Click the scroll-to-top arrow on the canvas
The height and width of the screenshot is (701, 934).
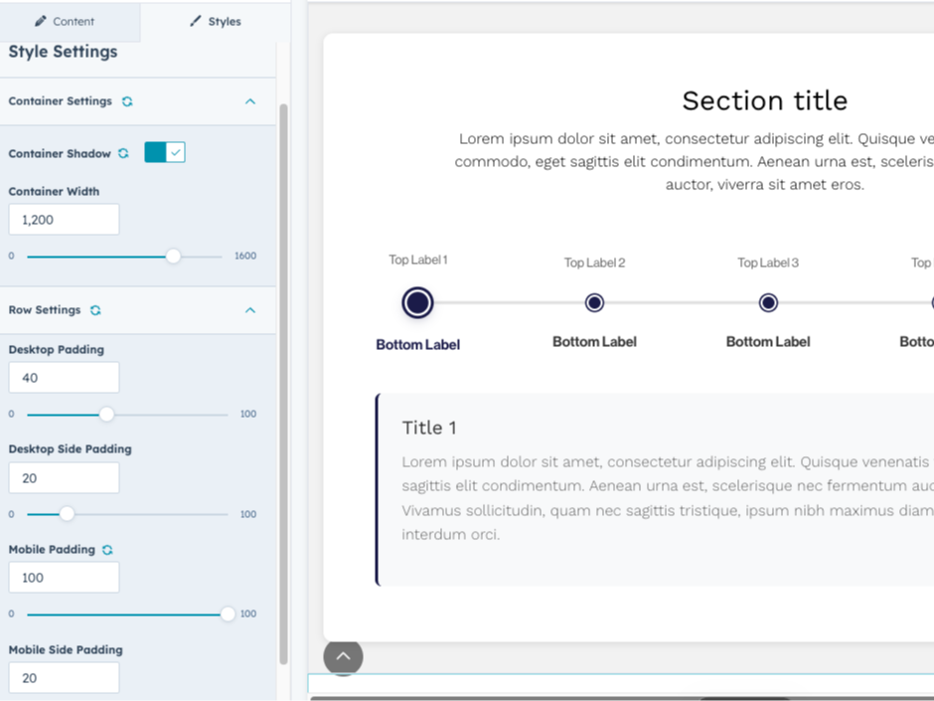343,656
